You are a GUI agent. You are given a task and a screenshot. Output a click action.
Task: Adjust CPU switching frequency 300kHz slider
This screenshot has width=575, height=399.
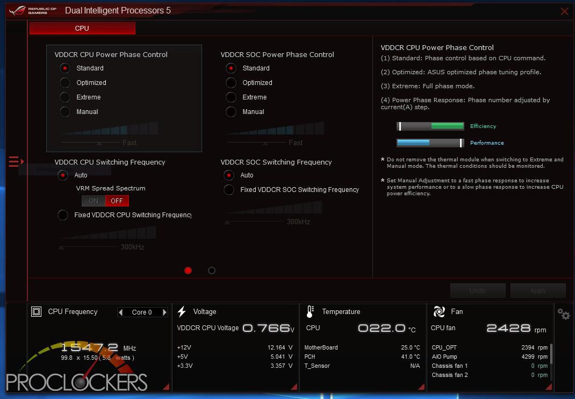(61, 247)
